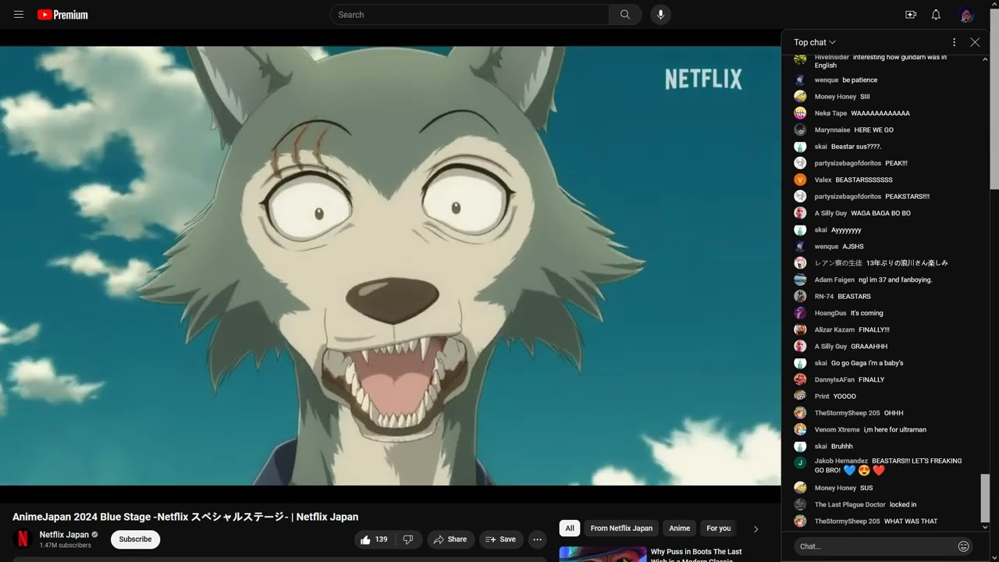
Task: Expand the Top chat dropdown
Action: tap(815, 42)
